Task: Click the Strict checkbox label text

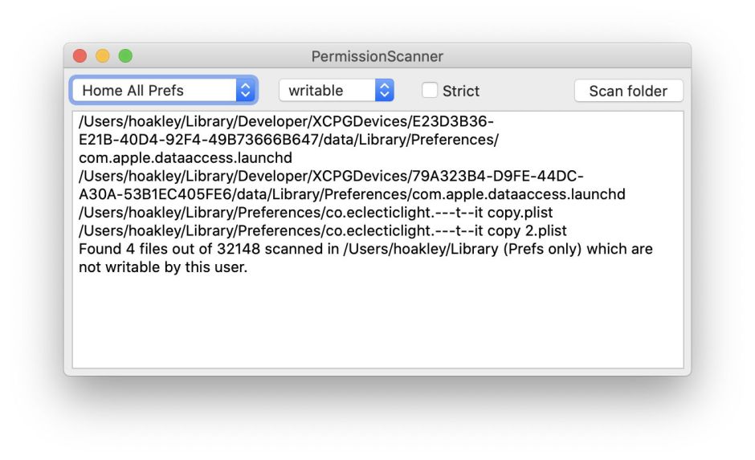Action: [461, 92]
